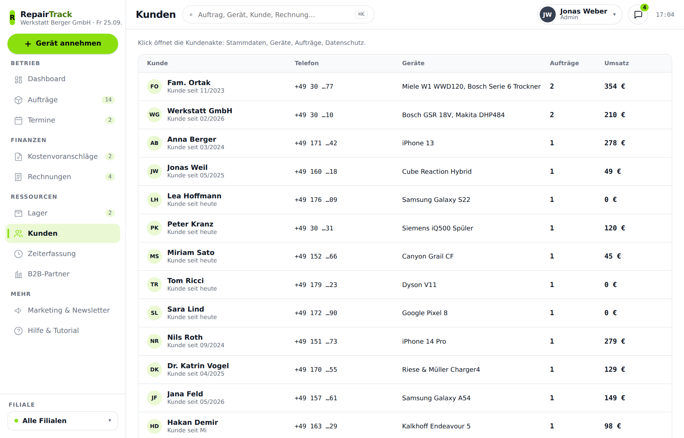Open Jana Feld's customer record
The image size is (684, 438).
pyautogui.click(x=405, y=398)
